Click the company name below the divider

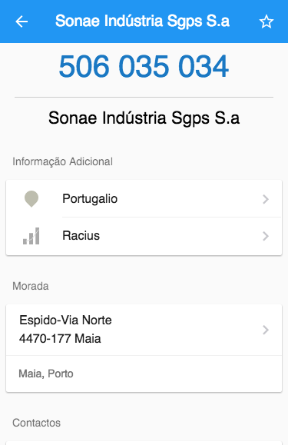pos(144,118)
